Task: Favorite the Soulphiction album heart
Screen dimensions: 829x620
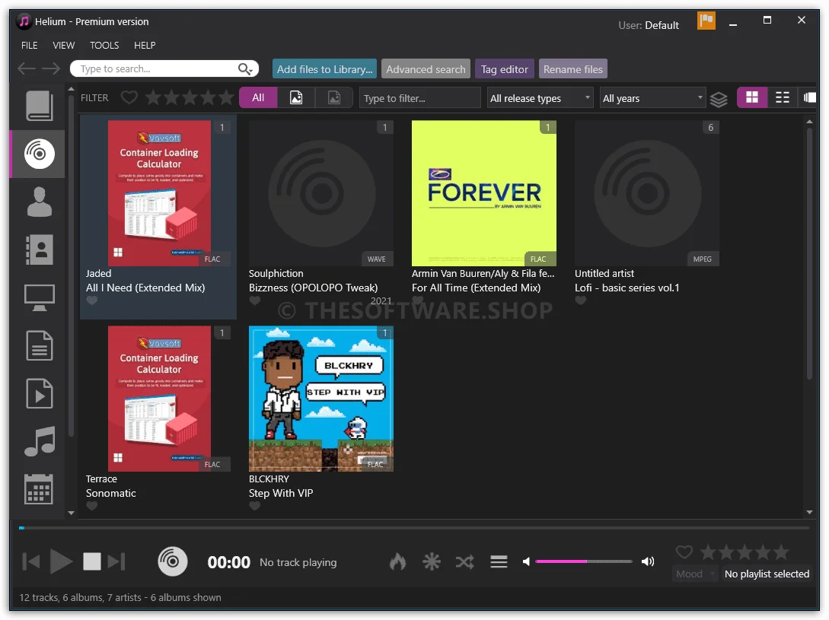Action: tap(255, 300)
